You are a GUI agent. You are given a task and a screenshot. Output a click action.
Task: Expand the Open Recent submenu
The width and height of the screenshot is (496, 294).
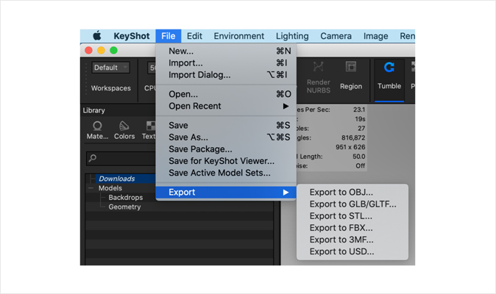click(226, 106)
